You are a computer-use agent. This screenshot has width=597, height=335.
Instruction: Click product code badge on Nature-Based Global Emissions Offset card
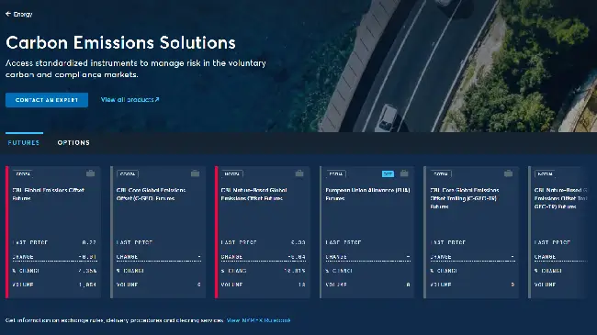(231, 174)
